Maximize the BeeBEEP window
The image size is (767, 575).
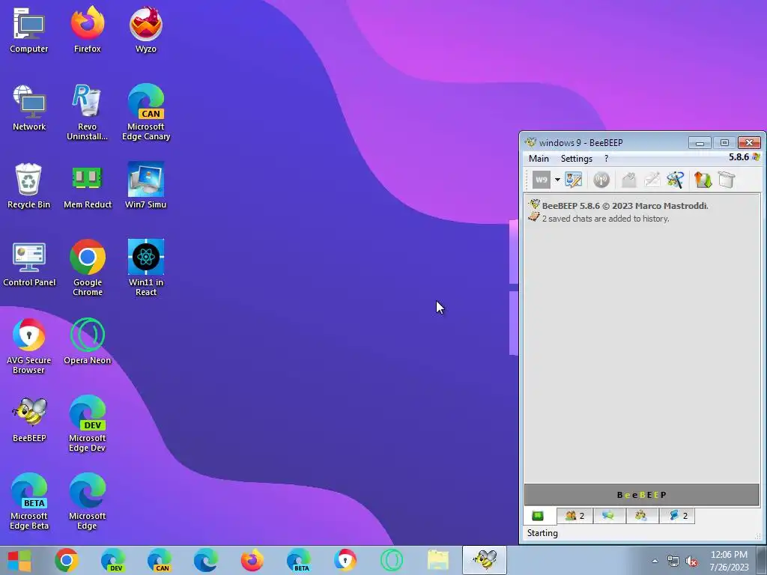point(724,142)
